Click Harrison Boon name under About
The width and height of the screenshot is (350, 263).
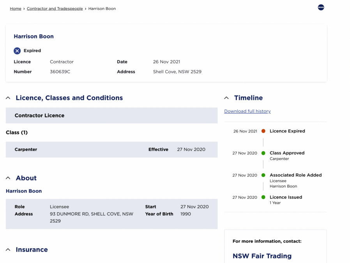[24, 191]
